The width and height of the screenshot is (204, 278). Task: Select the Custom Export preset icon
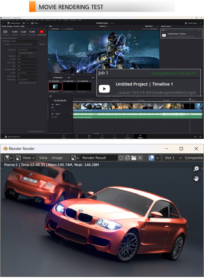pyautogui.click(x=5, y=32)
